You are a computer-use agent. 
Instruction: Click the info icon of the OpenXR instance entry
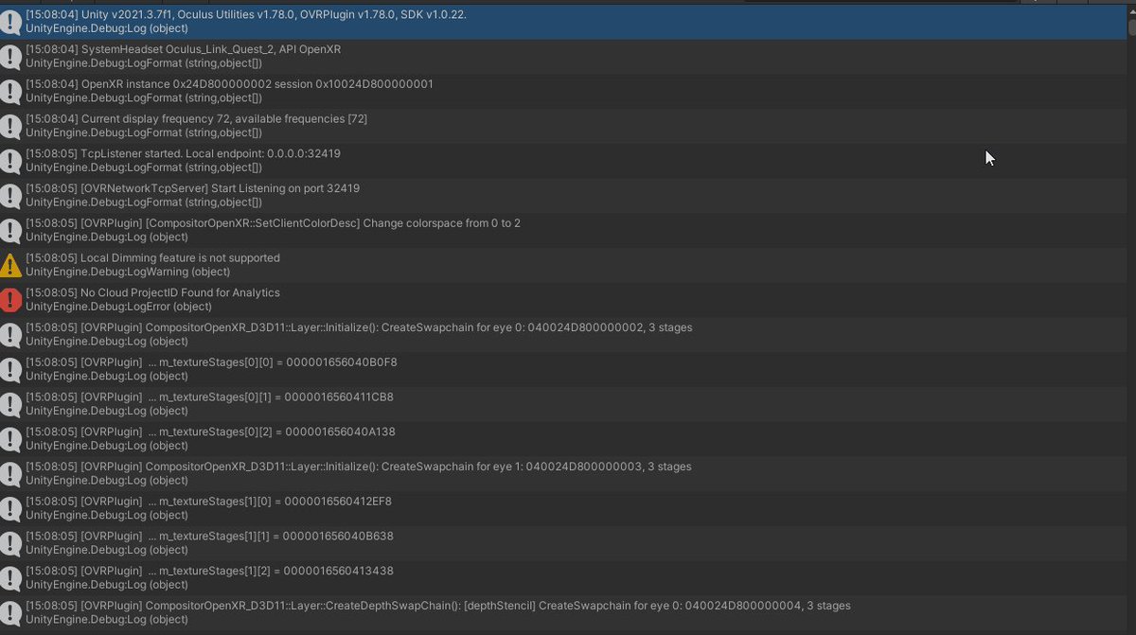coord(10,92)
